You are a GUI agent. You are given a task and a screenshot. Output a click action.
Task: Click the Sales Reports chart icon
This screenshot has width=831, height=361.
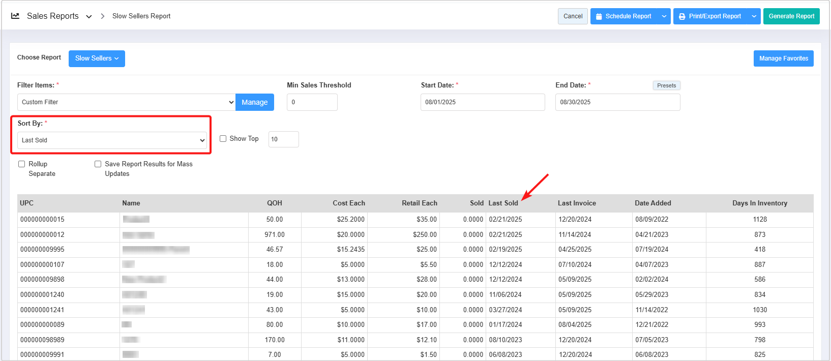(15, 16)
